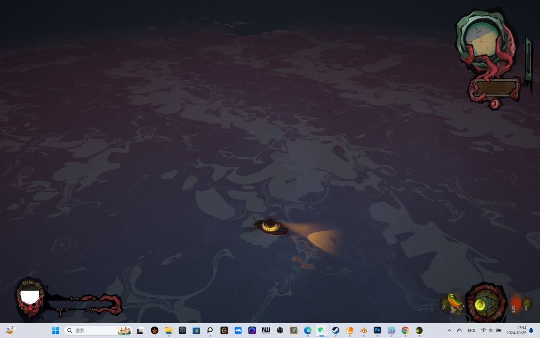540x338 pixels.
Task: Click the glowing submarine in the water
Action: tap(271, 227)
